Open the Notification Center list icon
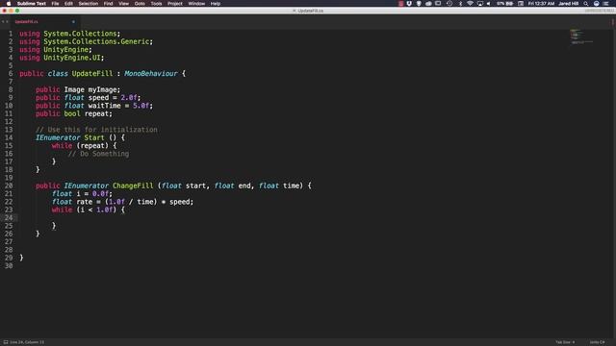 point(605,4)
